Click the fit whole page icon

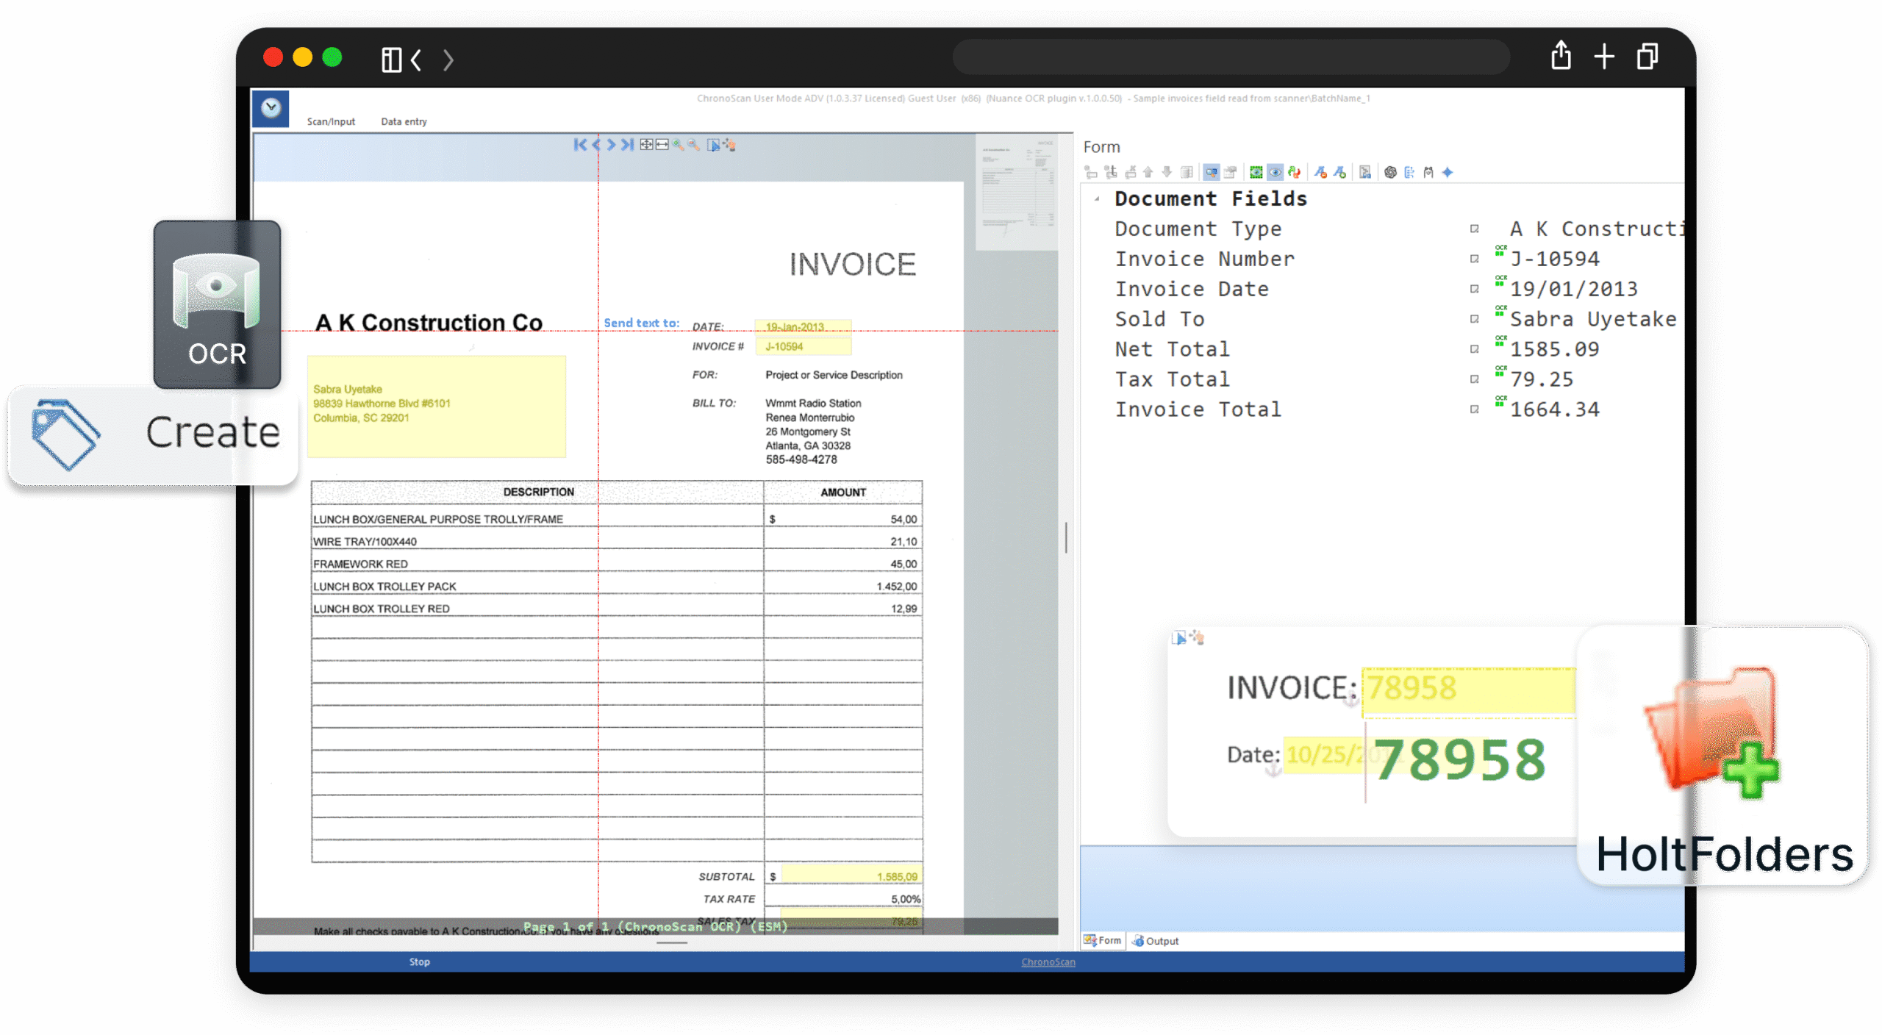(646, 145)
